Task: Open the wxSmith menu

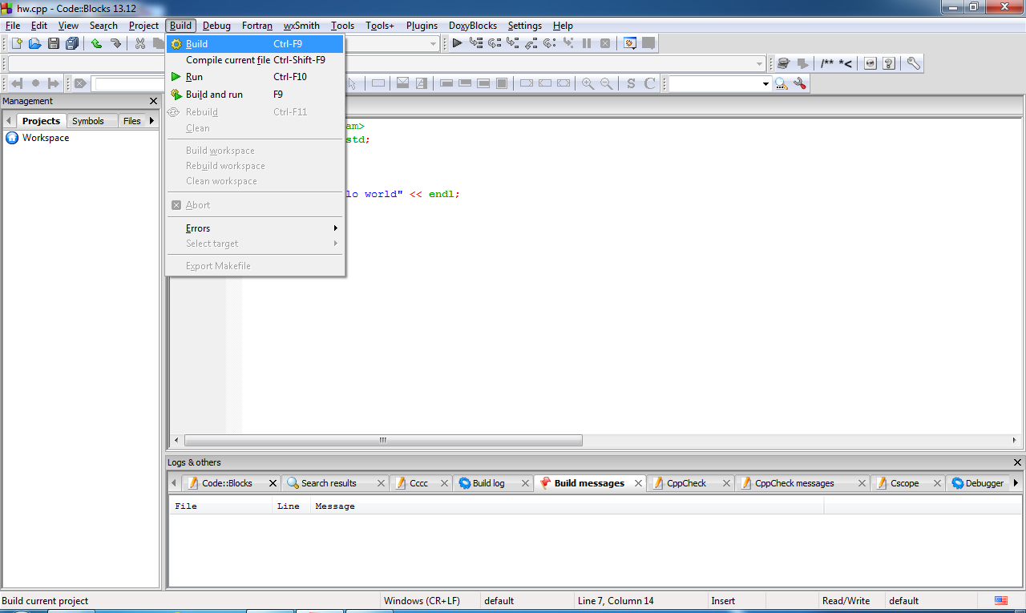Action: click(301, 26)
